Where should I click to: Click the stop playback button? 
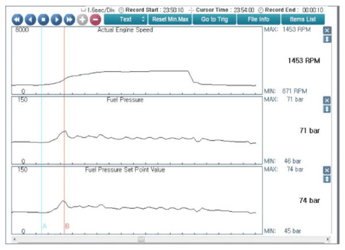tap(44, 19)
